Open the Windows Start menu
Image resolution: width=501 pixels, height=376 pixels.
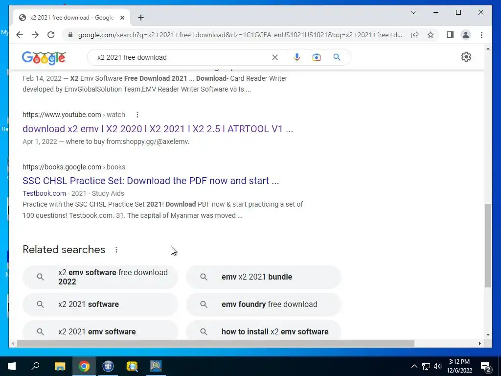12,366
